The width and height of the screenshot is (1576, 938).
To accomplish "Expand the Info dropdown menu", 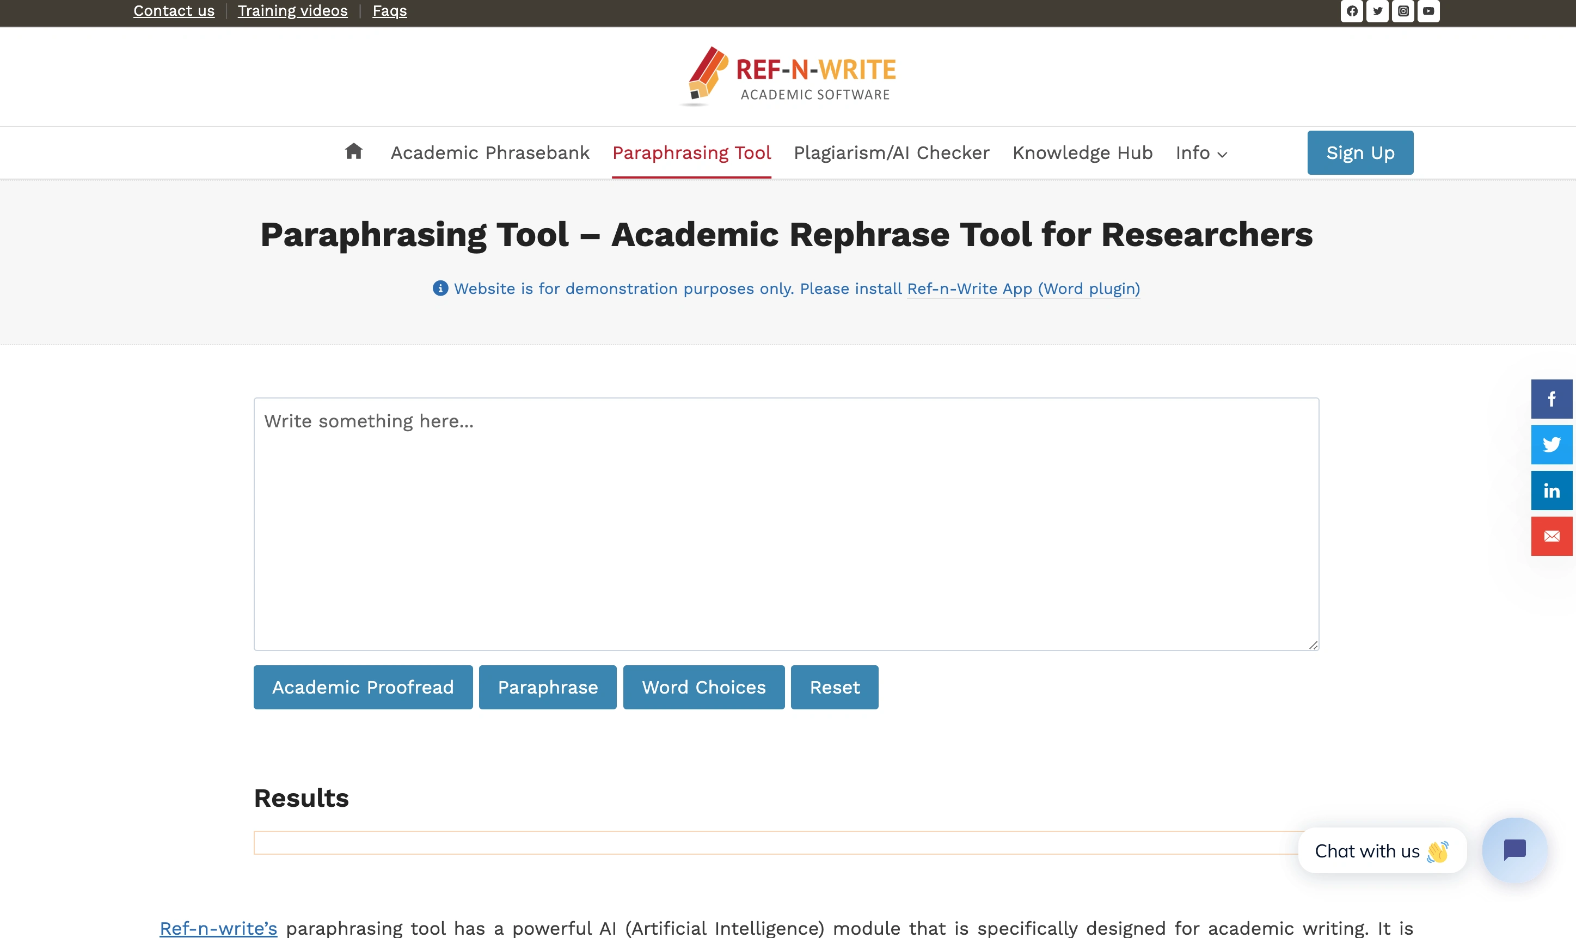I will [1201, 153].
